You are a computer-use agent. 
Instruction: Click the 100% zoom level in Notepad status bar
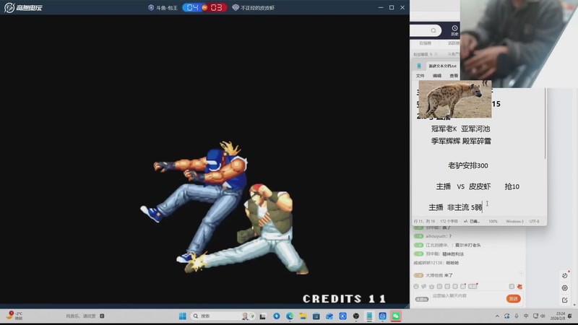[493, 222]
